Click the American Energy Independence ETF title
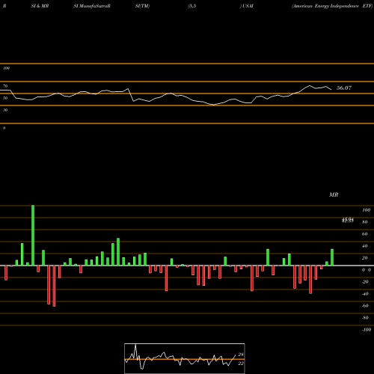Viewport: 374px width, 374px height. 332,6
